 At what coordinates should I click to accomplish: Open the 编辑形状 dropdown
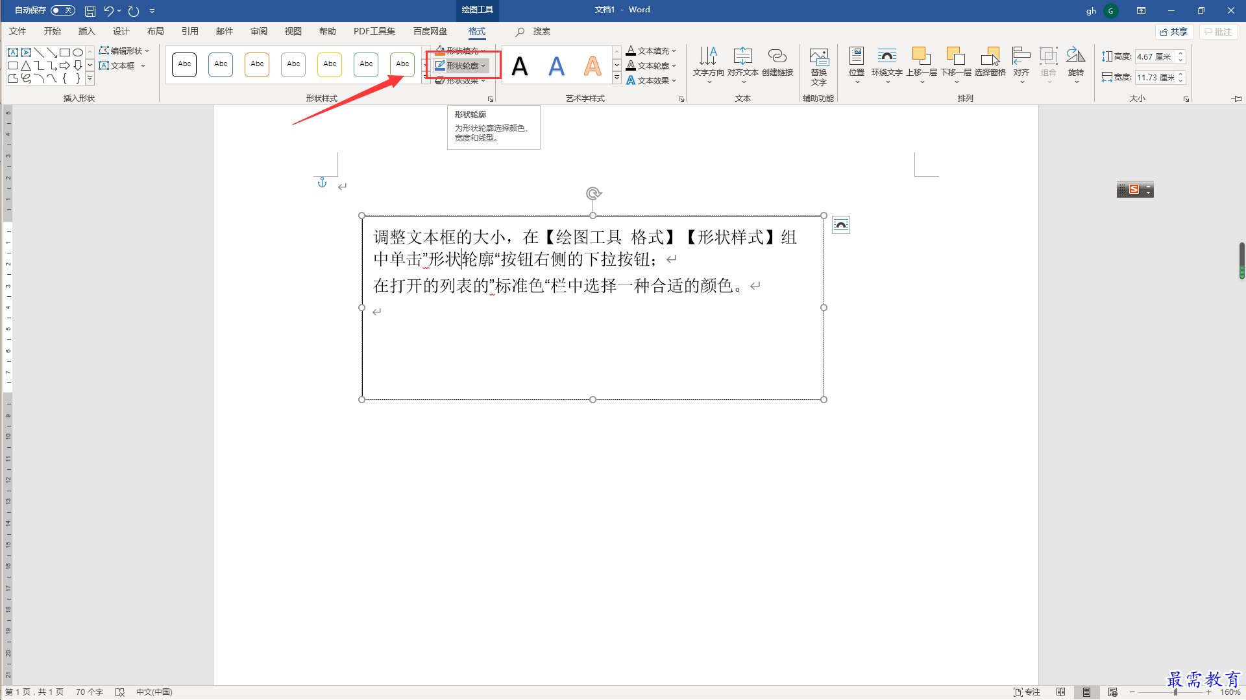(x=125, y=51)
